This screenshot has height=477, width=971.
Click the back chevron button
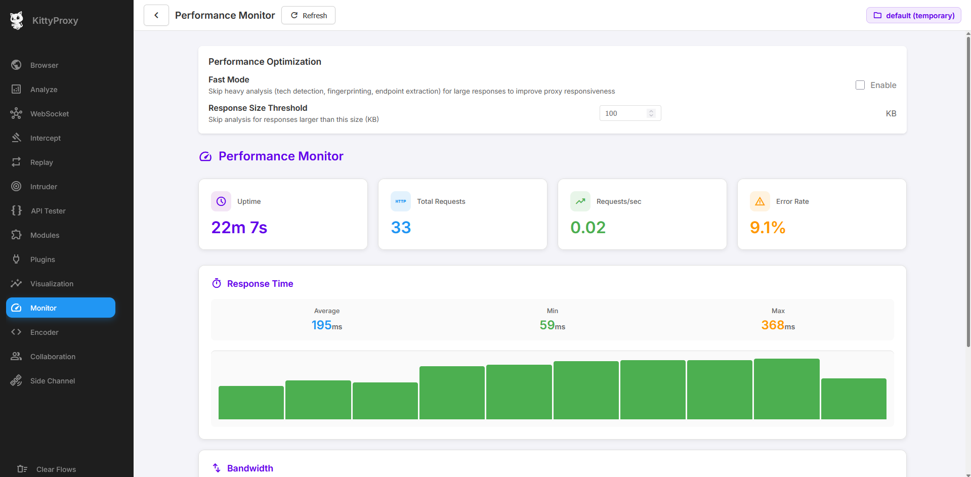[x=156, y=15]
